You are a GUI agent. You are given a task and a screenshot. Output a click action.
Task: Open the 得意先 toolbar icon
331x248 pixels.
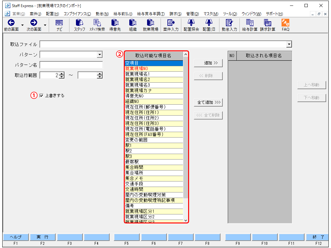[115, 23]
